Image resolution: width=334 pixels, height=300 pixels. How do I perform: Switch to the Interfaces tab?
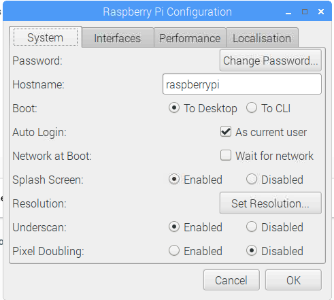[x=118, y=37]
